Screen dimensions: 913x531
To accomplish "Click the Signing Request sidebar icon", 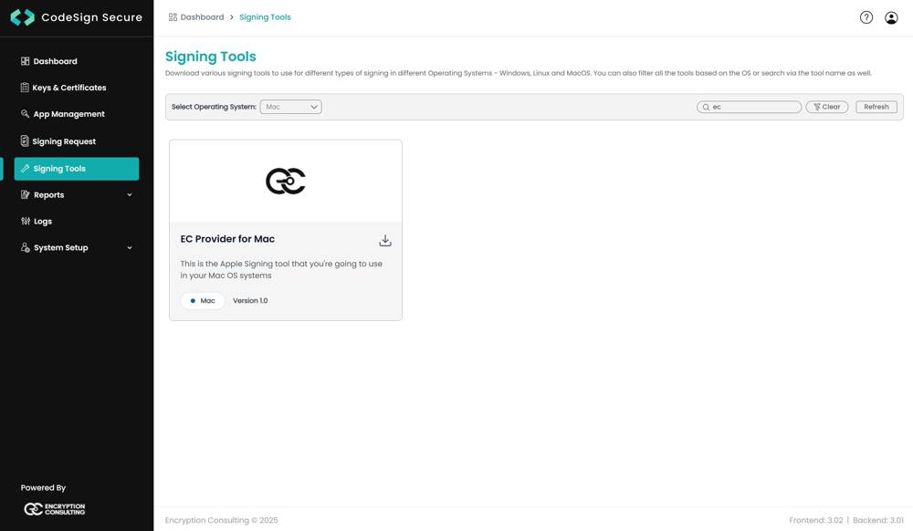I will click(x=25, y=141).
